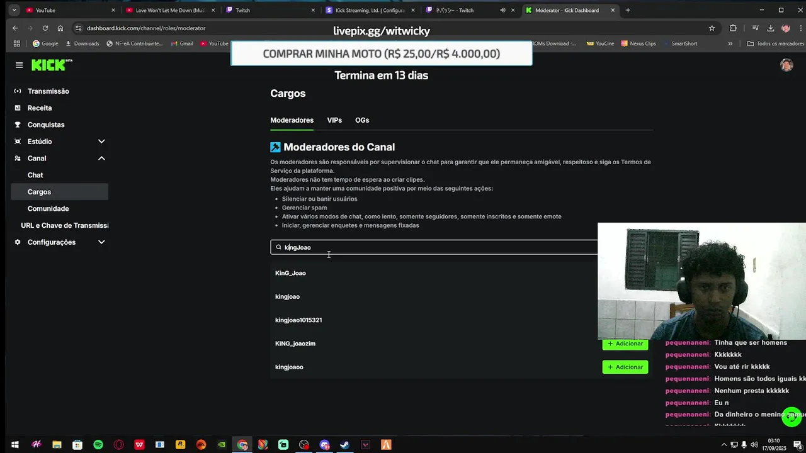
Task: Open the Google bookmark
Action: click(x=45, y=43)
